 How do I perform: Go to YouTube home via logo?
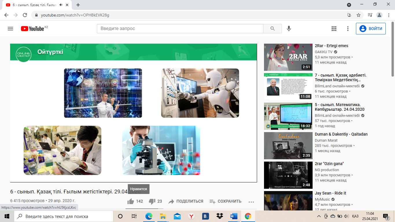(x=32, y=29)
